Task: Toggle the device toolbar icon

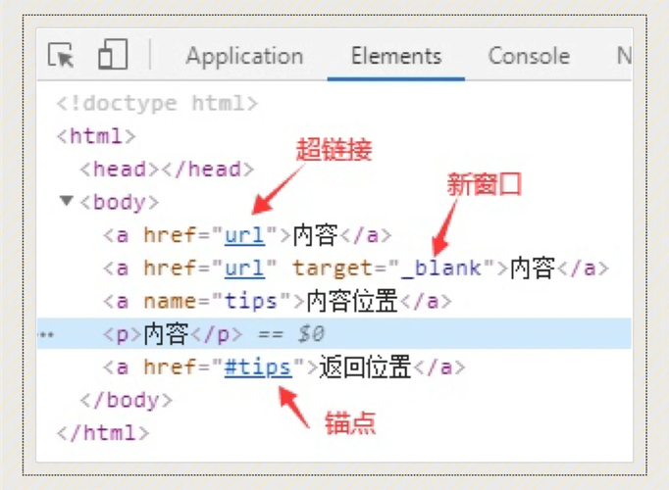Action: pyautogui.click(x=113, y=56)
